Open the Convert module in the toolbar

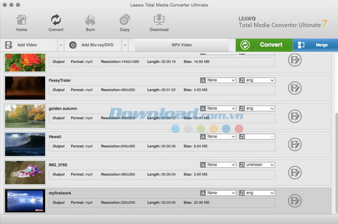56,23
